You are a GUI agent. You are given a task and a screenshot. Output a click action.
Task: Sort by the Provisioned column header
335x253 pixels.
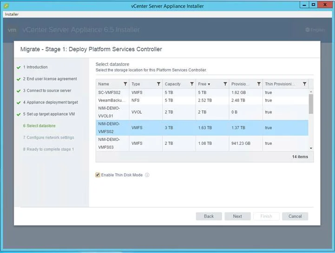click(x=240, y=84)
